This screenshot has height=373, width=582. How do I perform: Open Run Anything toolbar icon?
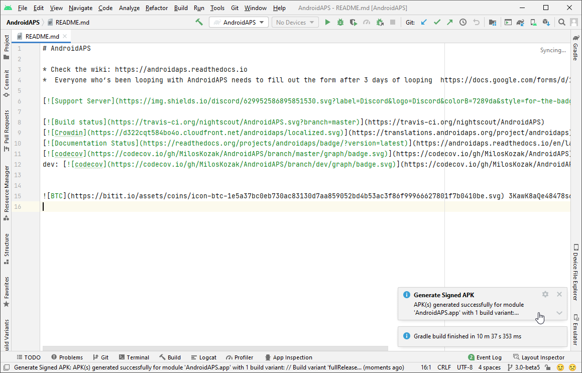(508, 22)
